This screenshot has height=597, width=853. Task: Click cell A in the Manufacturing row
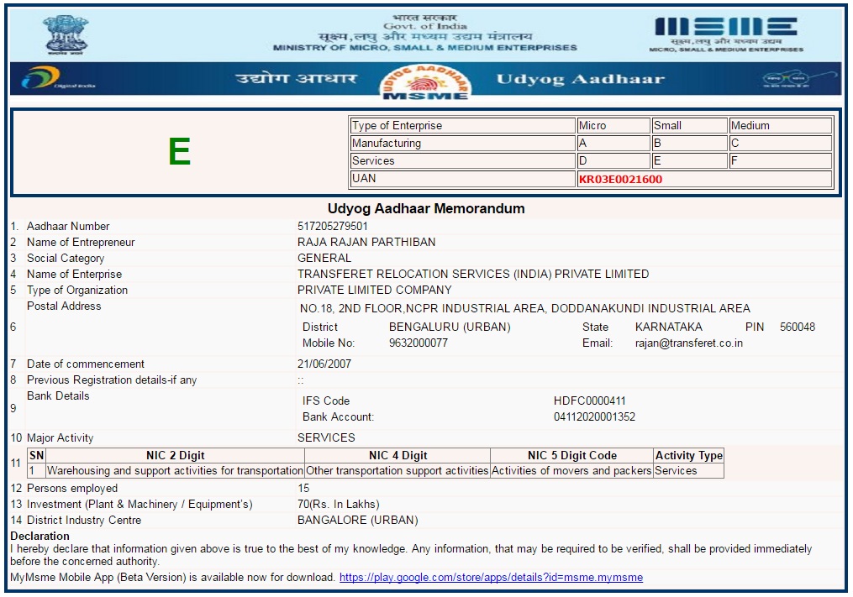(613, 144)
